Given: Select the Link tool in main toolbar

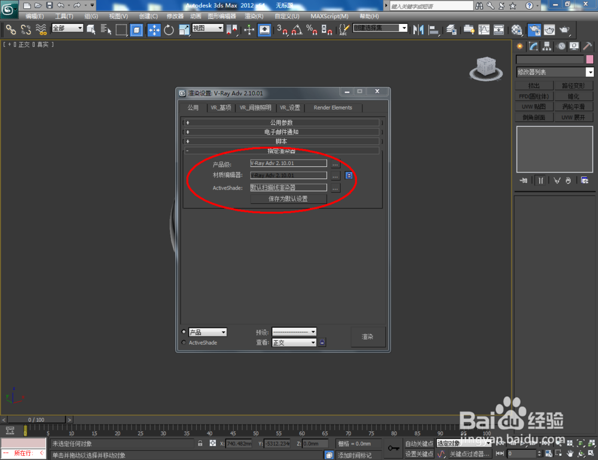Looking at the screenshot, I should (11, 29).
